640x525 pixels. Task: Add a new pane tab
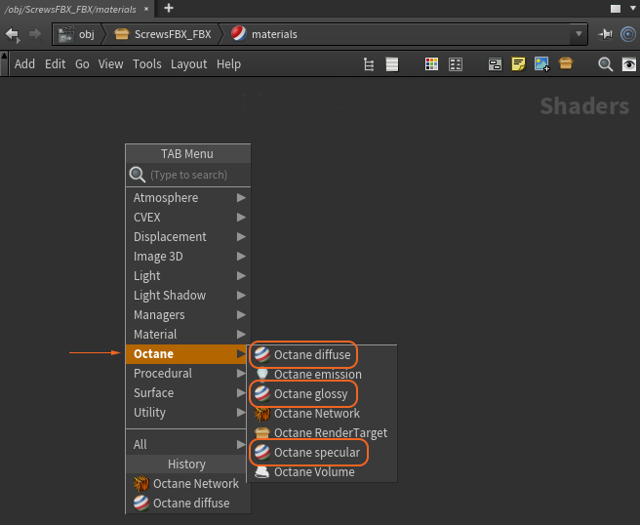click(x=169, y=8)
